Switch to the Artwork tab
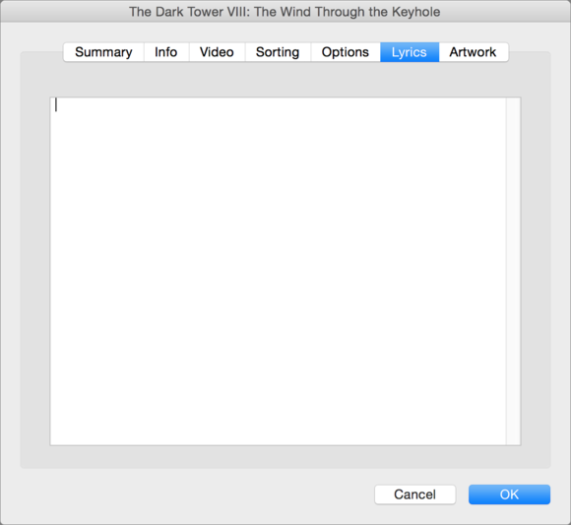 474,52
